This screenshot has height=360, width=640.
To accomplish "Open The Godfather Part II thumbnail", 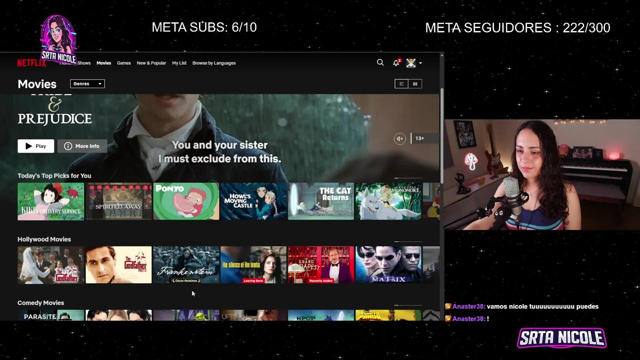I will pos(118,264).
